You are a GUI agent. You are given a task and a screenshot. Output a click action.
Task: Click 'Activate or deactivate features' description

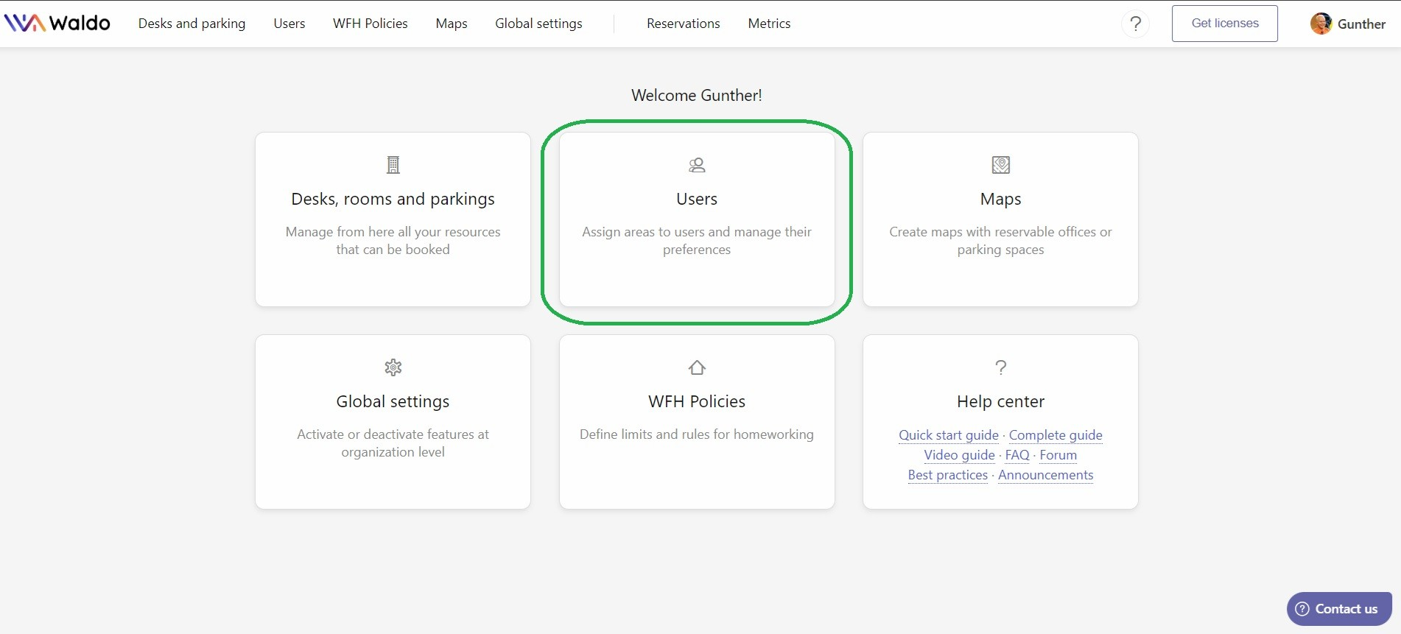393,443
